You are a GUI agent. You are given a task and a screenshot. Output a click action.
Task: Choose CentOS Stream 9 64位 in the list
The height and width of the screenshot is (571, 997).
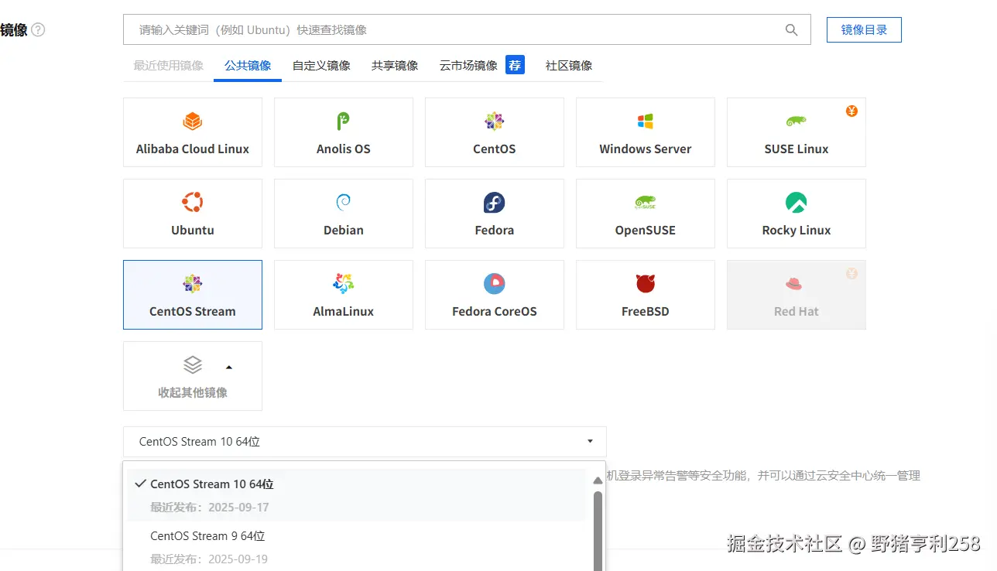357,546
